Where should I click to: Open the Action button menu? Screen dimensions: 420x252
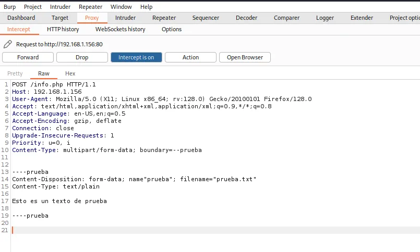(191, 57)
